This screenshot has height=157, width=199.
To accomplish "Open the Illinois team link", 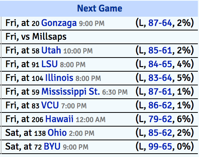I will coord(59,78).
